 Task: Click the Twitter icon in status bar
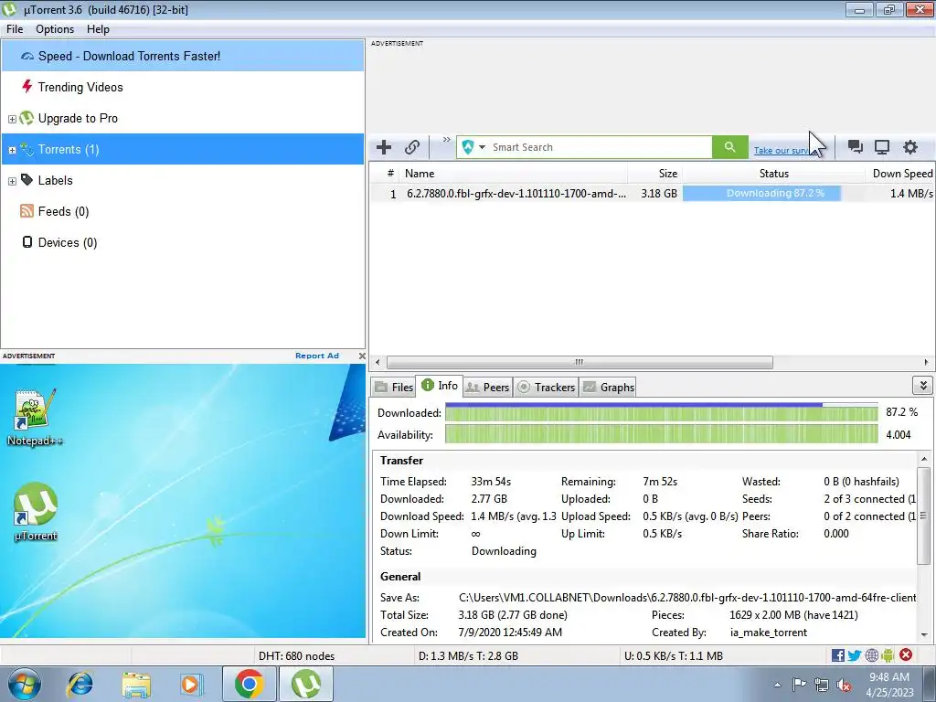[x=855, y=655]
